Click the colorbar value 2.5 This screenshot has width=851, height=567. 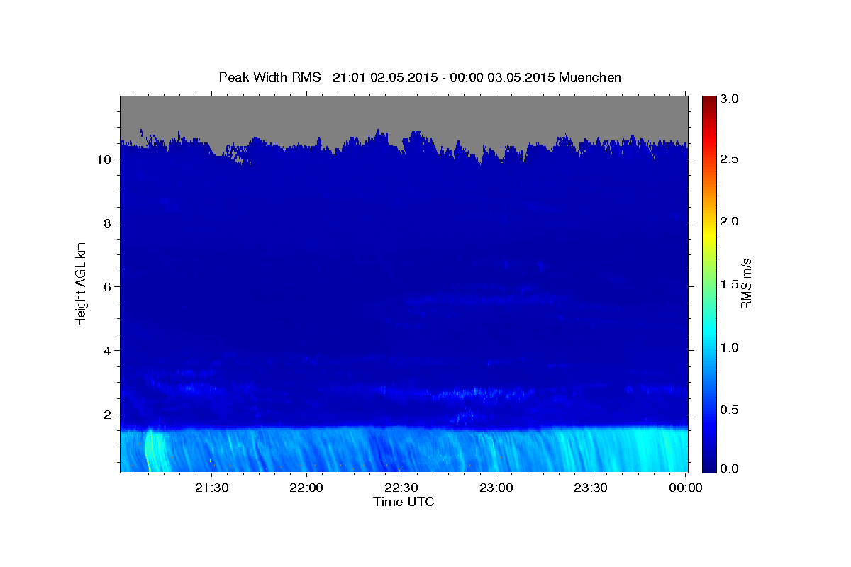coord(729,159)
